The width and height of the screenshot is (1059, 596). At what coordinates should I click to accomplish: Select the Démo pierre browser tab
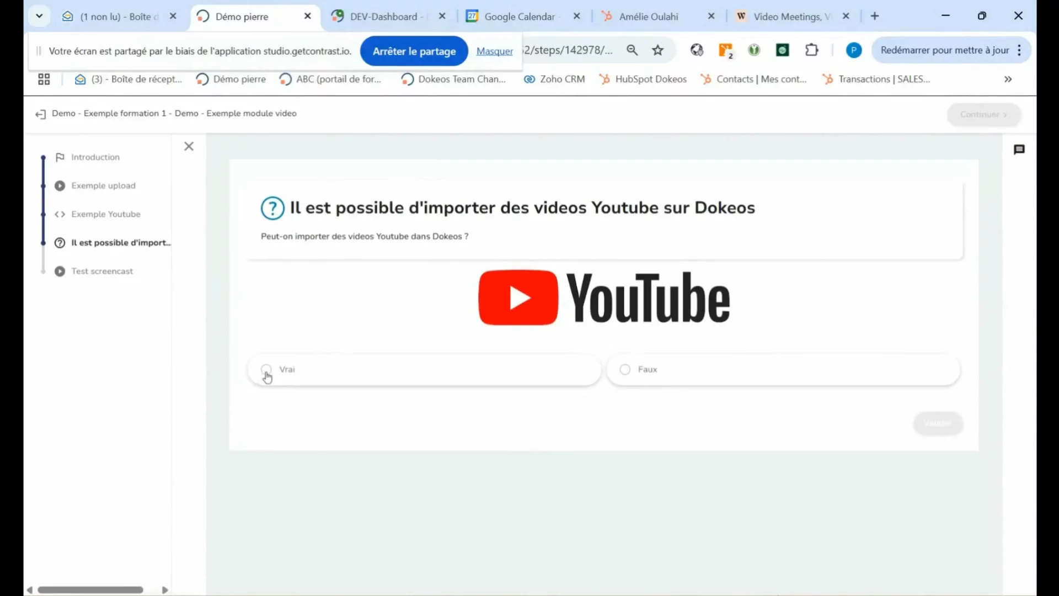pyautogui.click(x=242, y=17)
